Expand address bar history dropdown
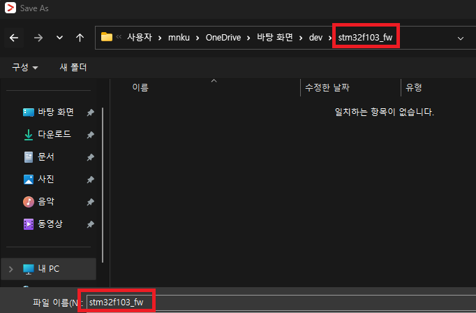 pos(461,38)
